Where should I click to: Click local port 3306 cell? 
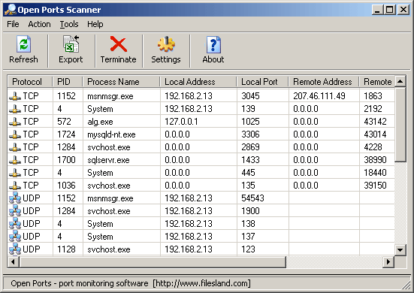[x=250, y=134]
